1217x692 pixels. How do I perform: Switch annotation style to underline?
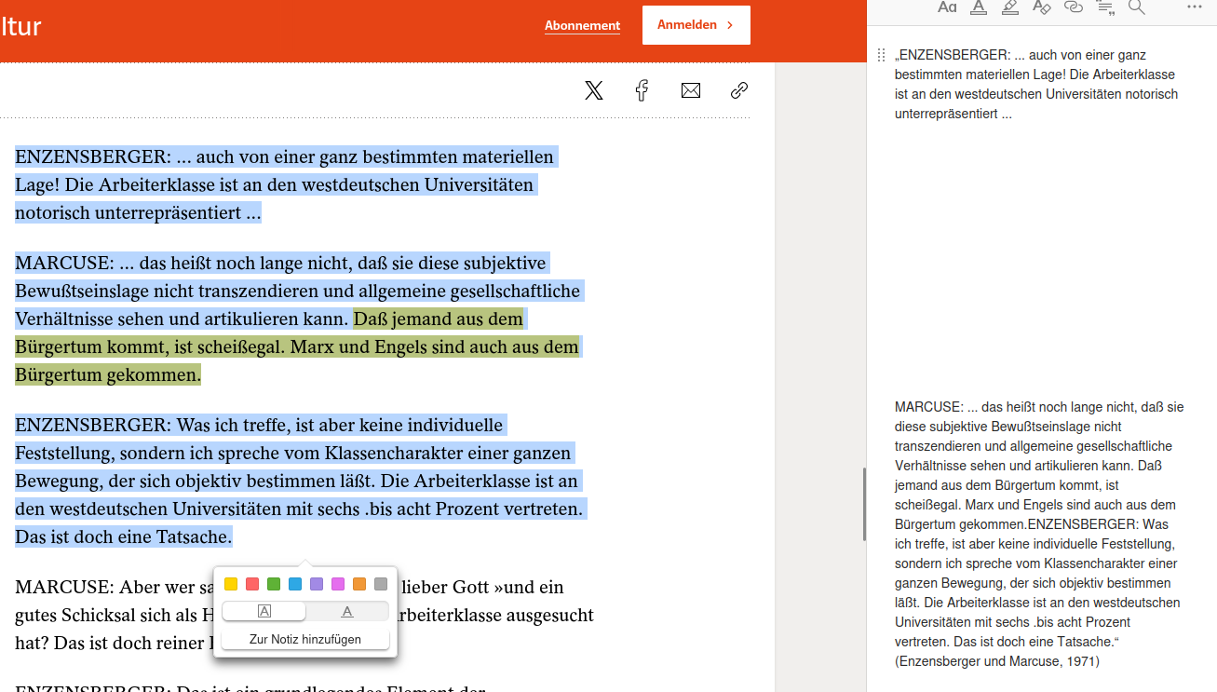point(347,611)
